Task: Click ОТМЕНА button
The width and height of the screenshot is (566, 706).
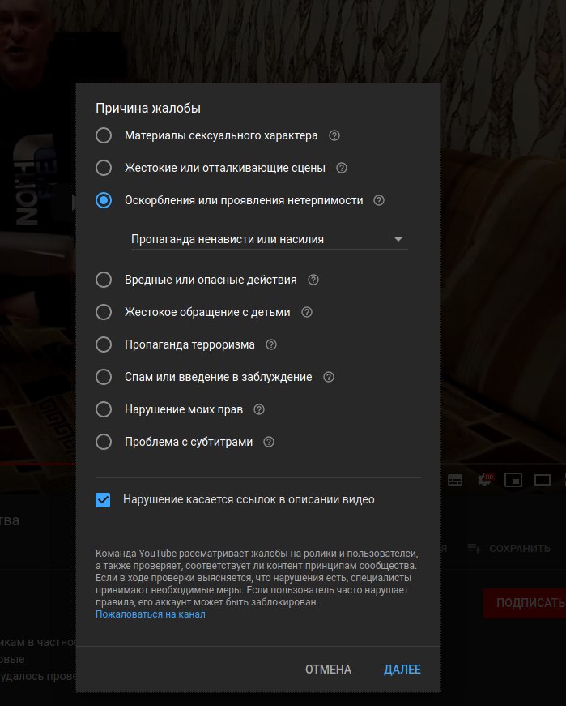Action: click(328, 670)
